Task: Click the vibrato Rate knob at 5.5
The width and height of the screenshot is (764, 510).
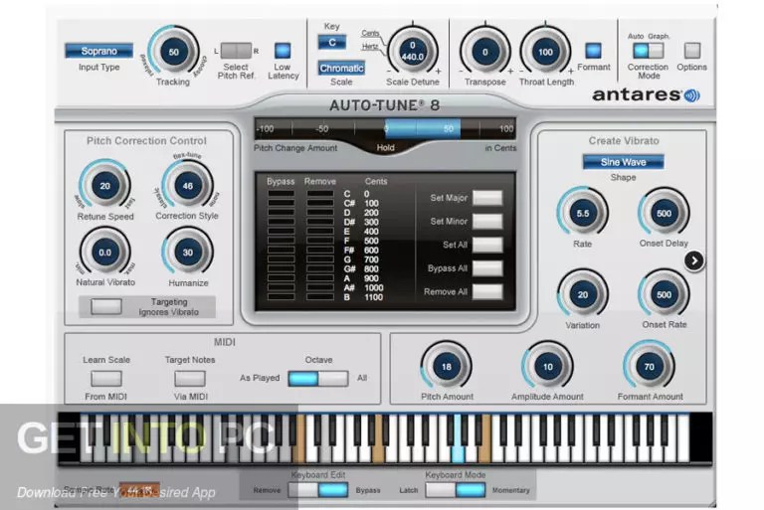Action: [583, 214]
